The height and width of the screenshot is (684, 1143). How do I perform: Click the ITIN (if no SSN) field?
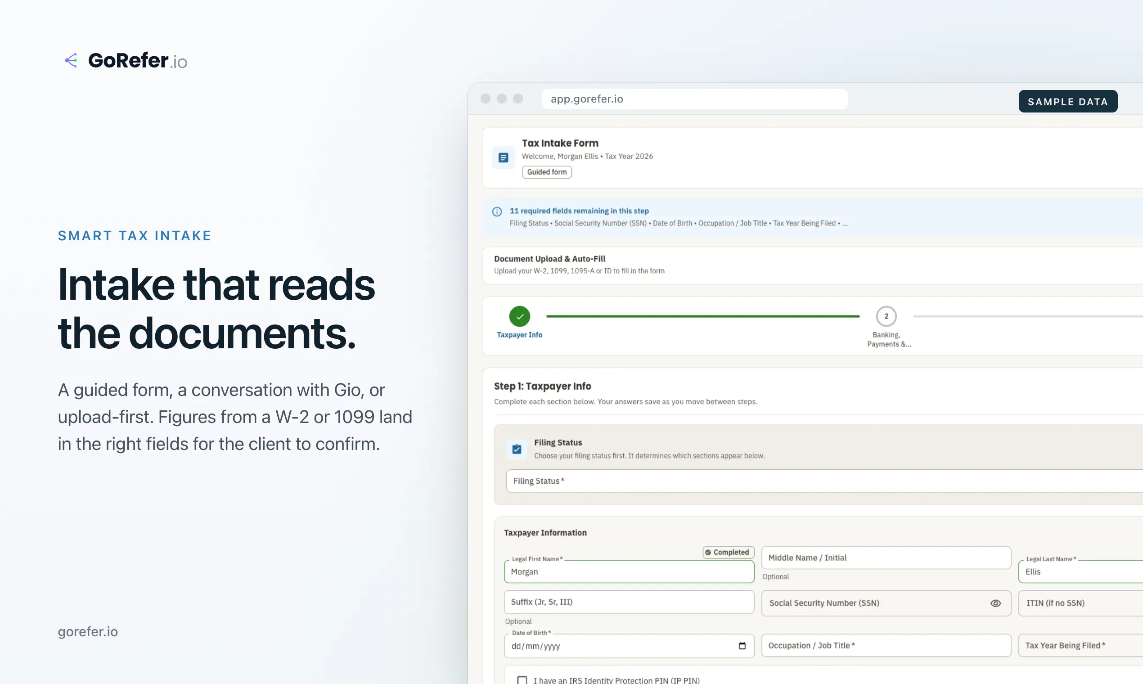1080,603
